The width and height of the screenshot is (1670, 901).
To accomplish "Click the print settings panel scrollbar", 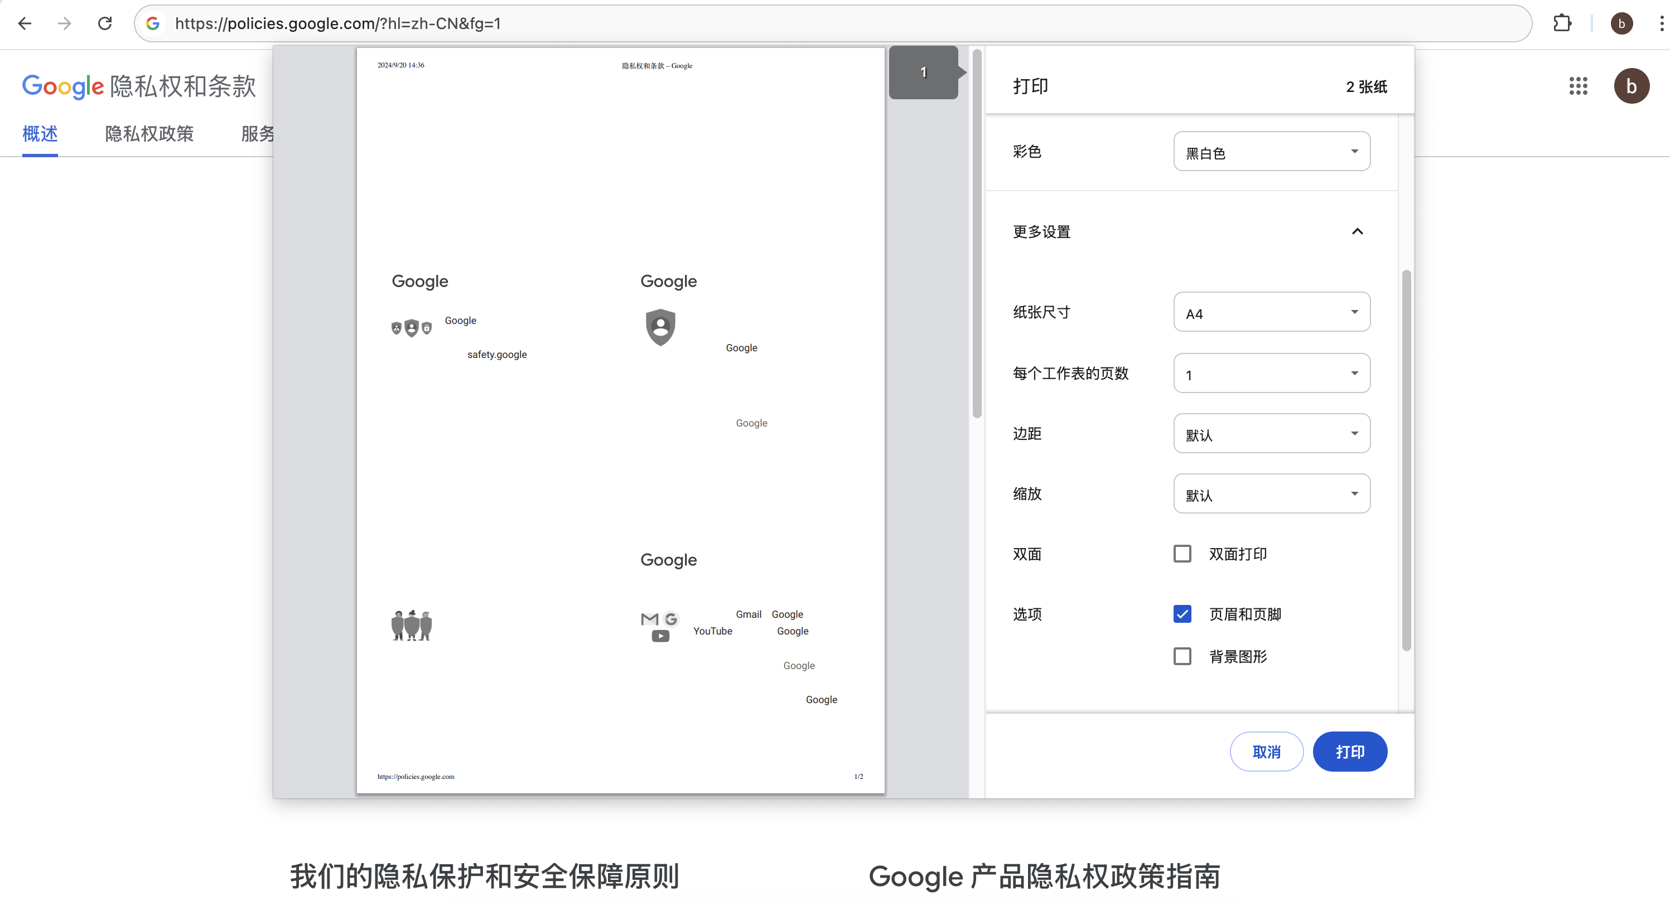I will [x=1406, y=460].
